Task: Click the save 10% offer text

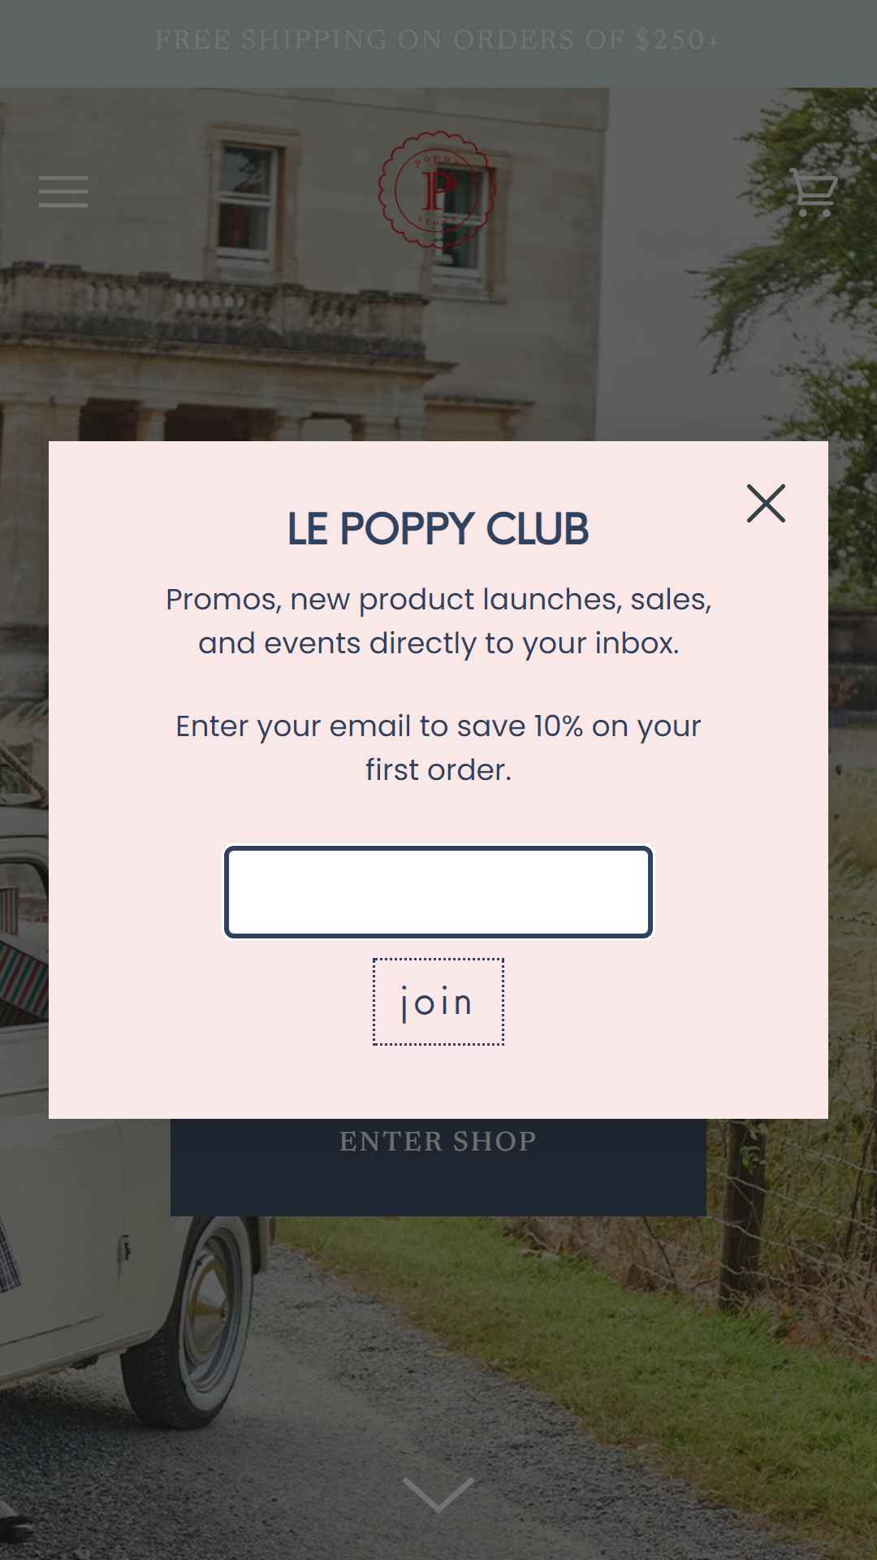Action: [438, 748]
